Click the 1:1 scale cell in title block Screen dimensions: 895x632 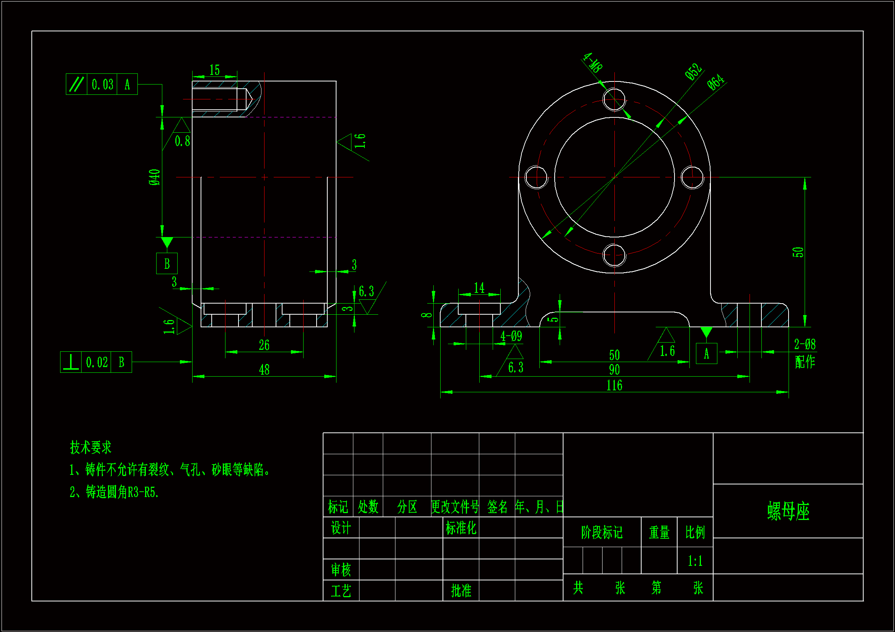point(695,561)
